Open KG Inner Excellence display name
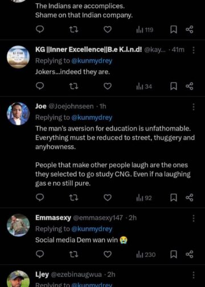Screen dimensions: 205x287 pyautogui.click(x=88, y=50)
